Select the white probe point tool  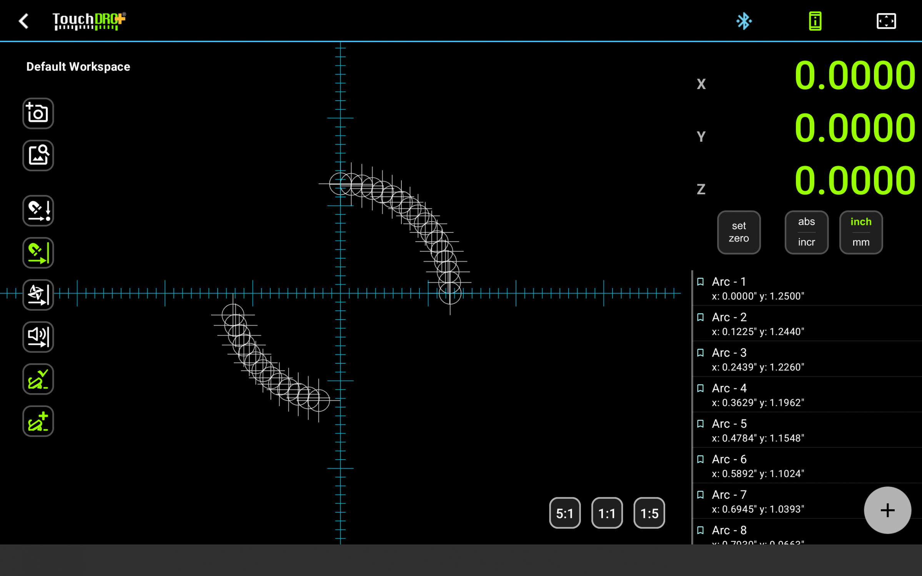[38, 211]
